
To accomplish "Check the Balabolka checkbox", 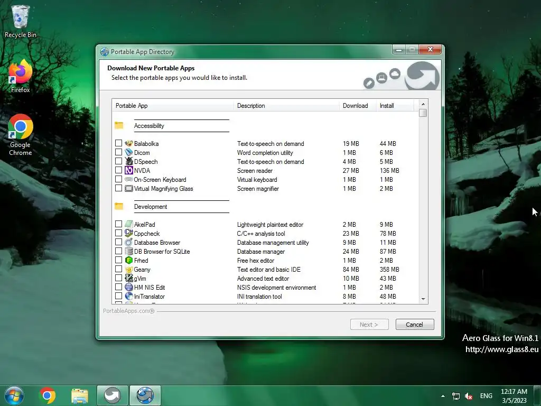I will (x=118, y=143).
